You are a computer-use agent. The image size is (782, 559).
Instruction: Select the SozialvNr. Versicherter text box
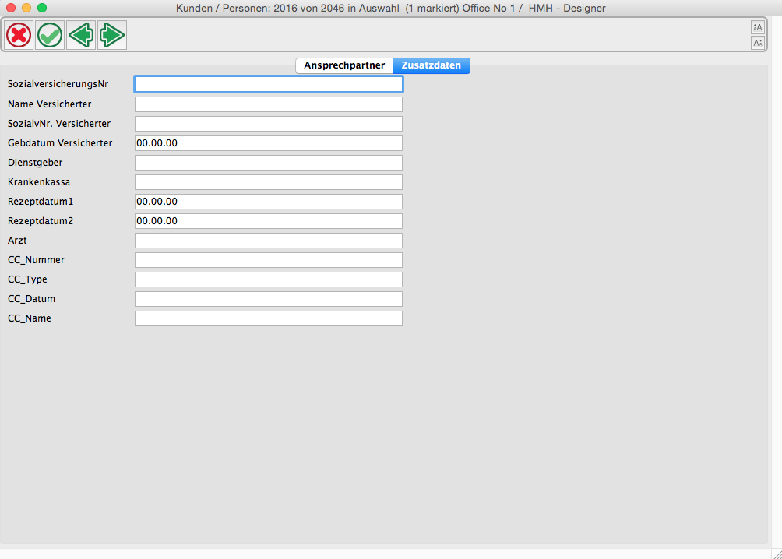click(269, 124)
